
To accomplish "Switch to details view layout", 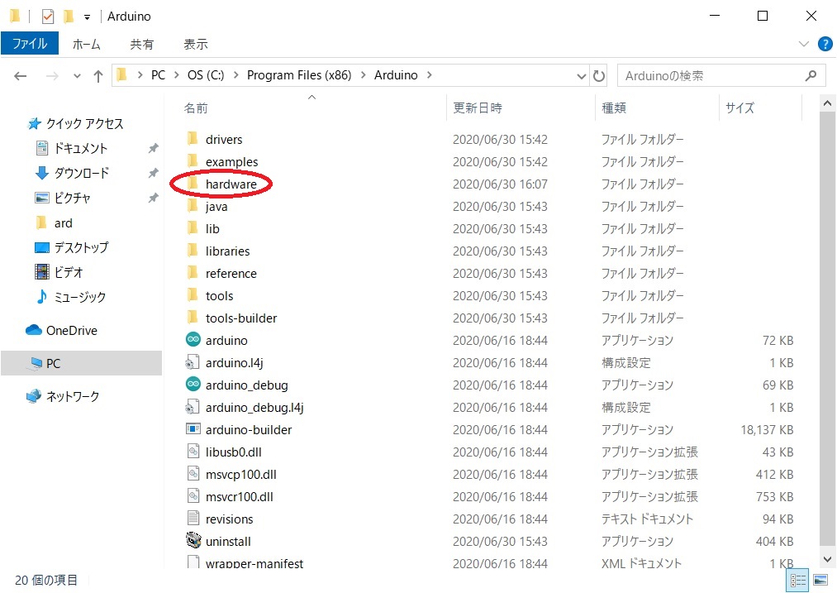I will (798, 581).
